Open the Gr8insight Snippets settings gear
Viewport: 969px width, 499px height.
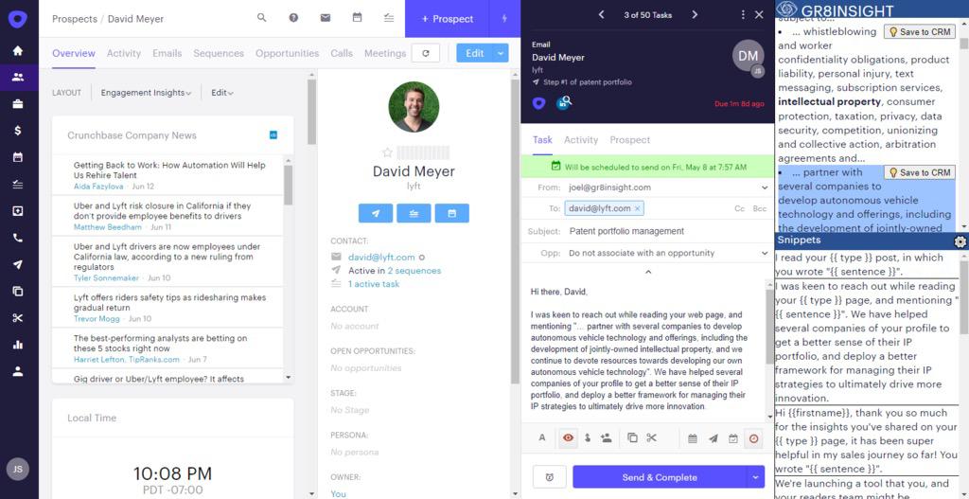click(x=960, y=241)
